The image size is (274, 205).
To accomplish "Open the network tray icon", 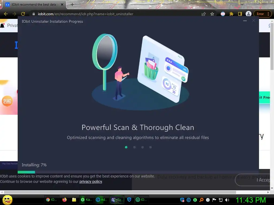I will point(221,200).
